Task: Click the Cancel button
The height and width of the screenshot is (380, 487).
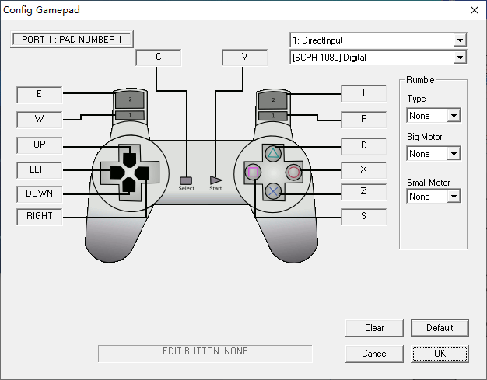Action: point(374,354)
